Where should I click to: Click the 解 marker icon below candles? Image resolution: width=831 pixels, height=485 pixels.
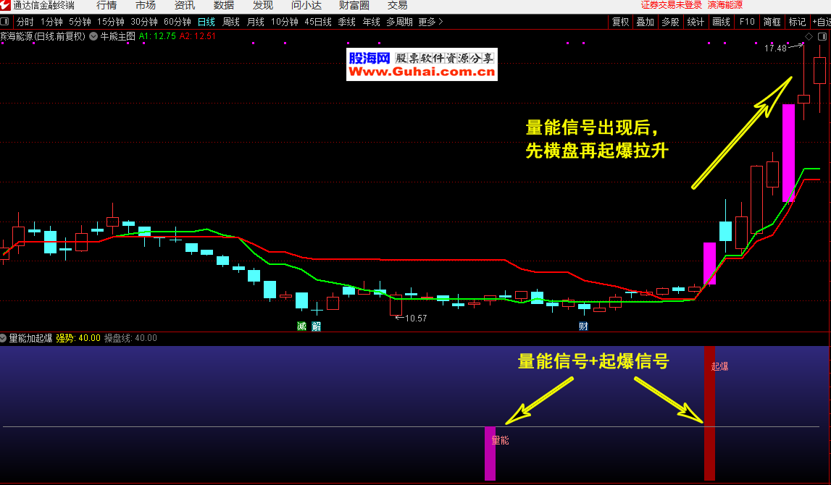(x=316, y=326)
